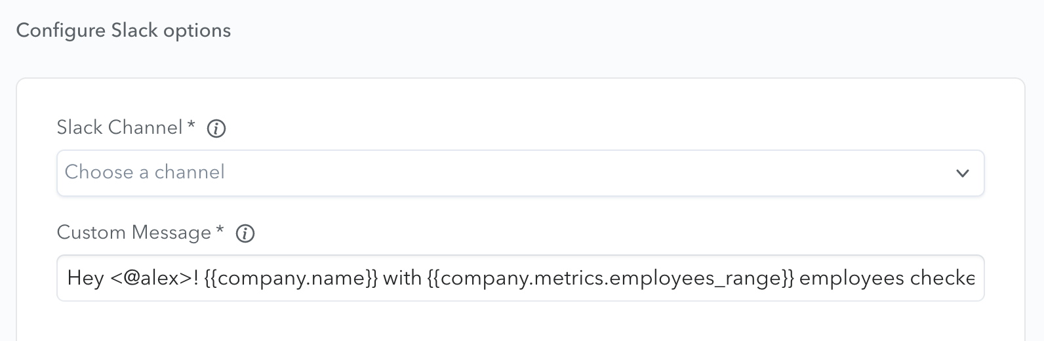Click the Custom Message field label
Screen dimensions: 1044x341
point(134,232)
